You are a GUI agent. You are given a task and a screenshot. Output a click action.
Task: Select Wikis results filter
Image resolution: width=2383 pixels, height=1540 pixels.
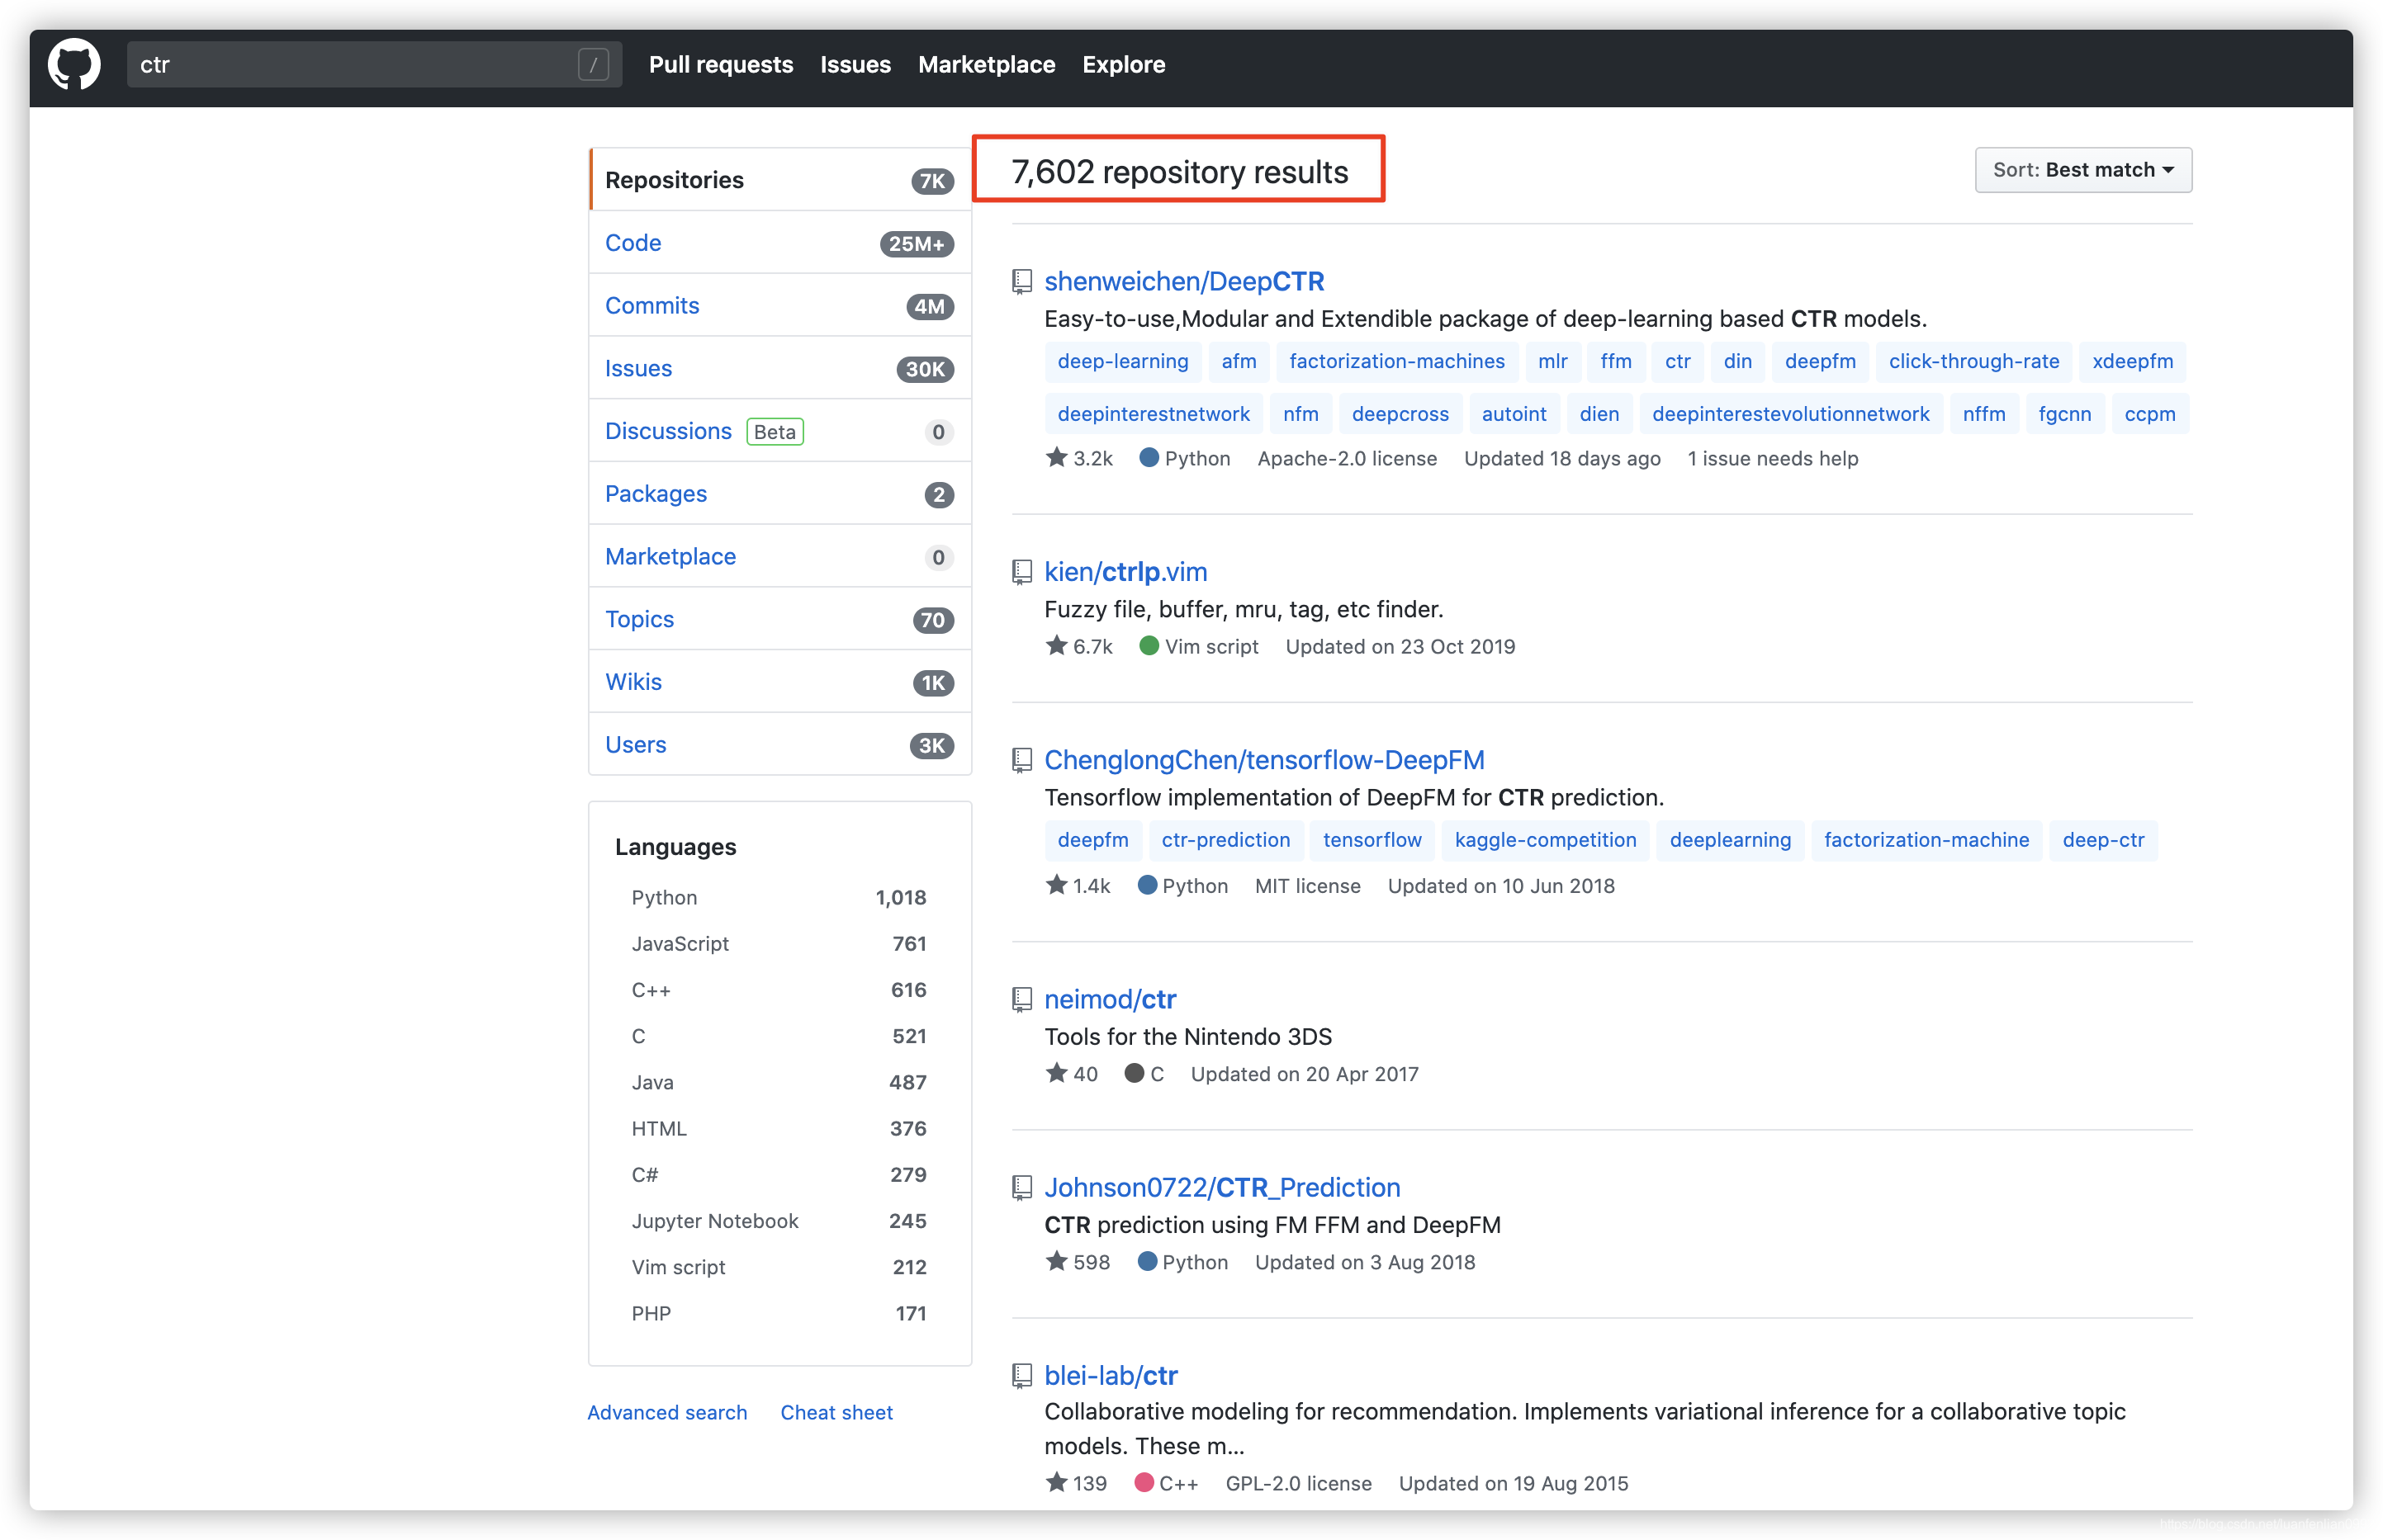pos(780,682)
